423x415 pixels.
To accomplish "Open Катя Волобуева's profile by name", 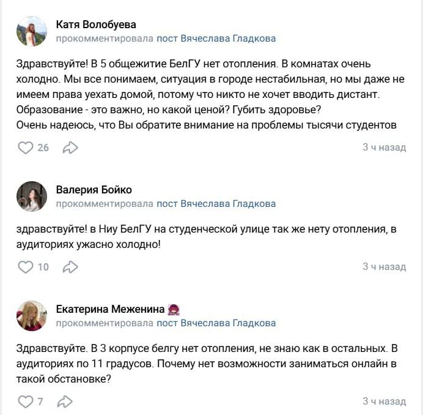I will point(95,24).
